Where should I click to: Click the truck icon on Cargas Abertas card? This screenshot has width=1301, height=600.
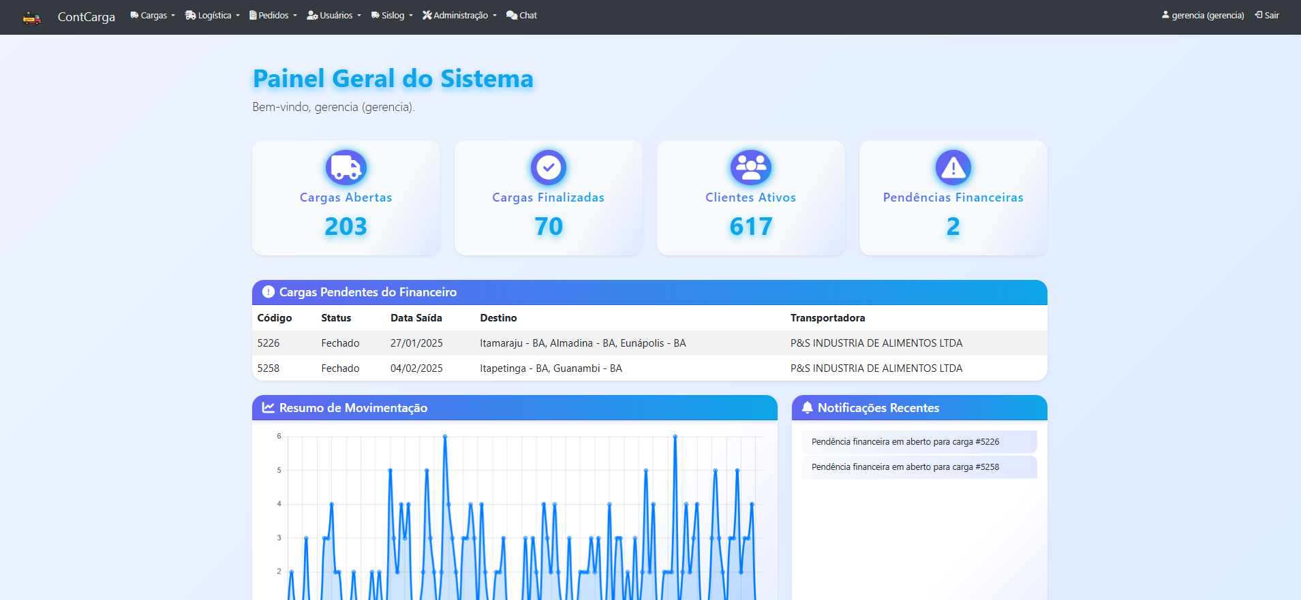[346, 168]
